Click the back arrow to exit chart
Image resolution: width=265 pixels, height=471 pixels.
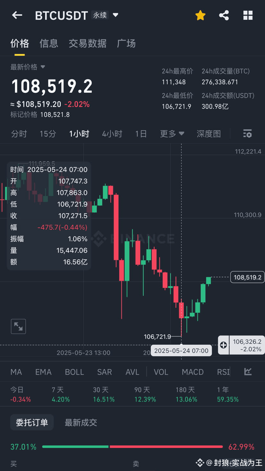pyautogui.click(x=17, y=15)
